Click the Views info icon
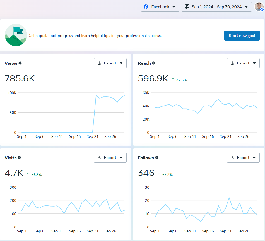 coord(20,63)
